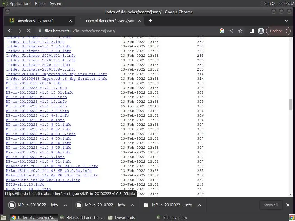Open MrLordSith-c0.0.14a_08 MP v0.0.2a_01.info link
Image resolution: width=295 pixels, height=221 pixels.
[x=52, y=166]
